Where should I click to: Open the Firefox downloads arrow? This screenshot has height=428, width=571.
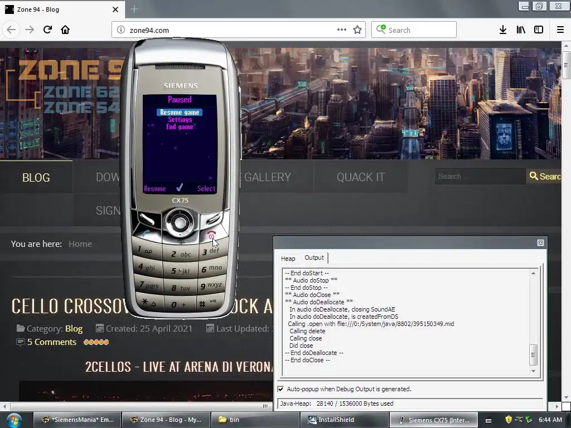[x=503, y=30]
